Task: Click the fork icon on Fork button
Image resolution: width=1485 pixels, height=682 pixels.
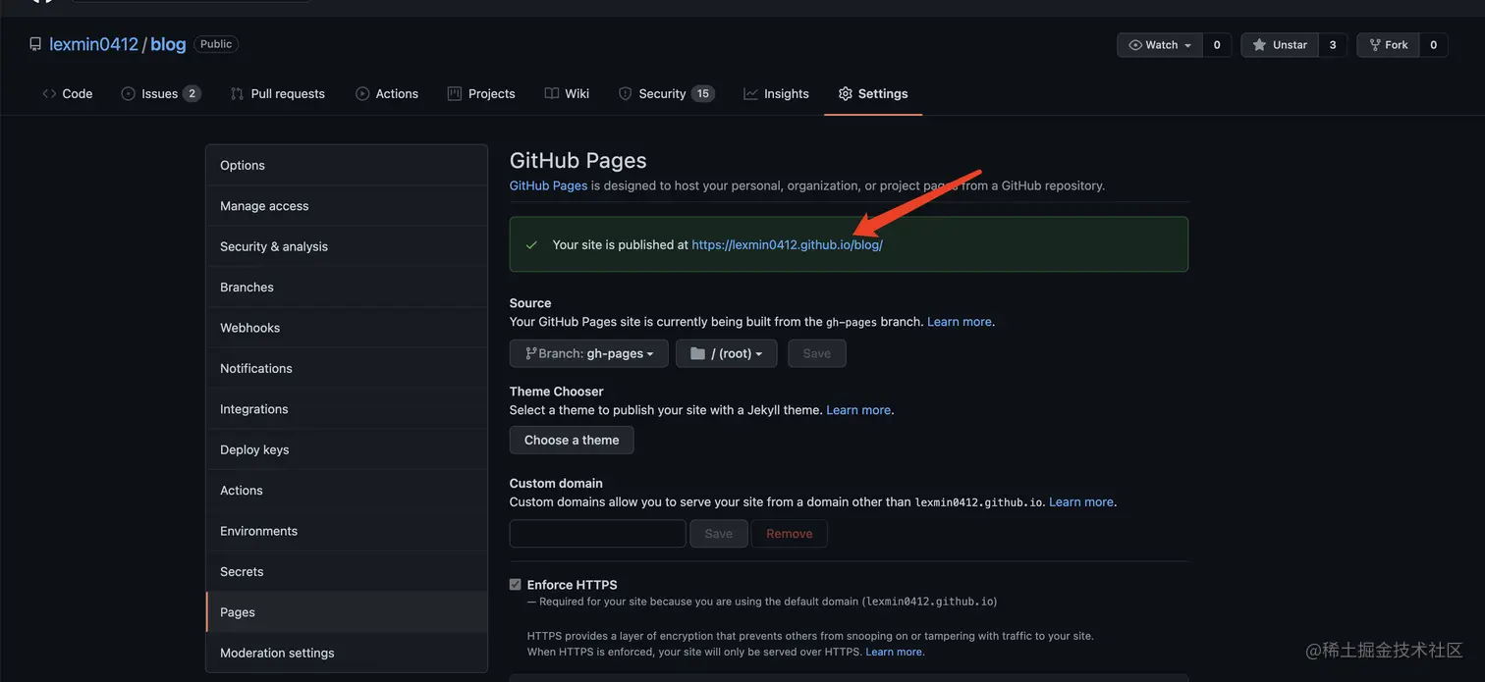Action: tap(1375, 45)
